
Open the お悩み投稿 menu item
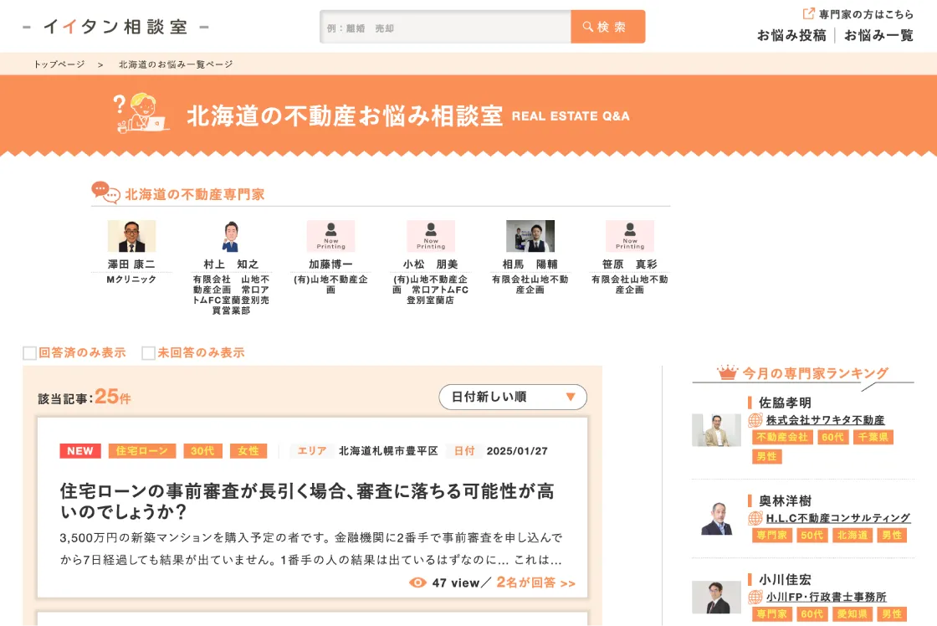791,35
